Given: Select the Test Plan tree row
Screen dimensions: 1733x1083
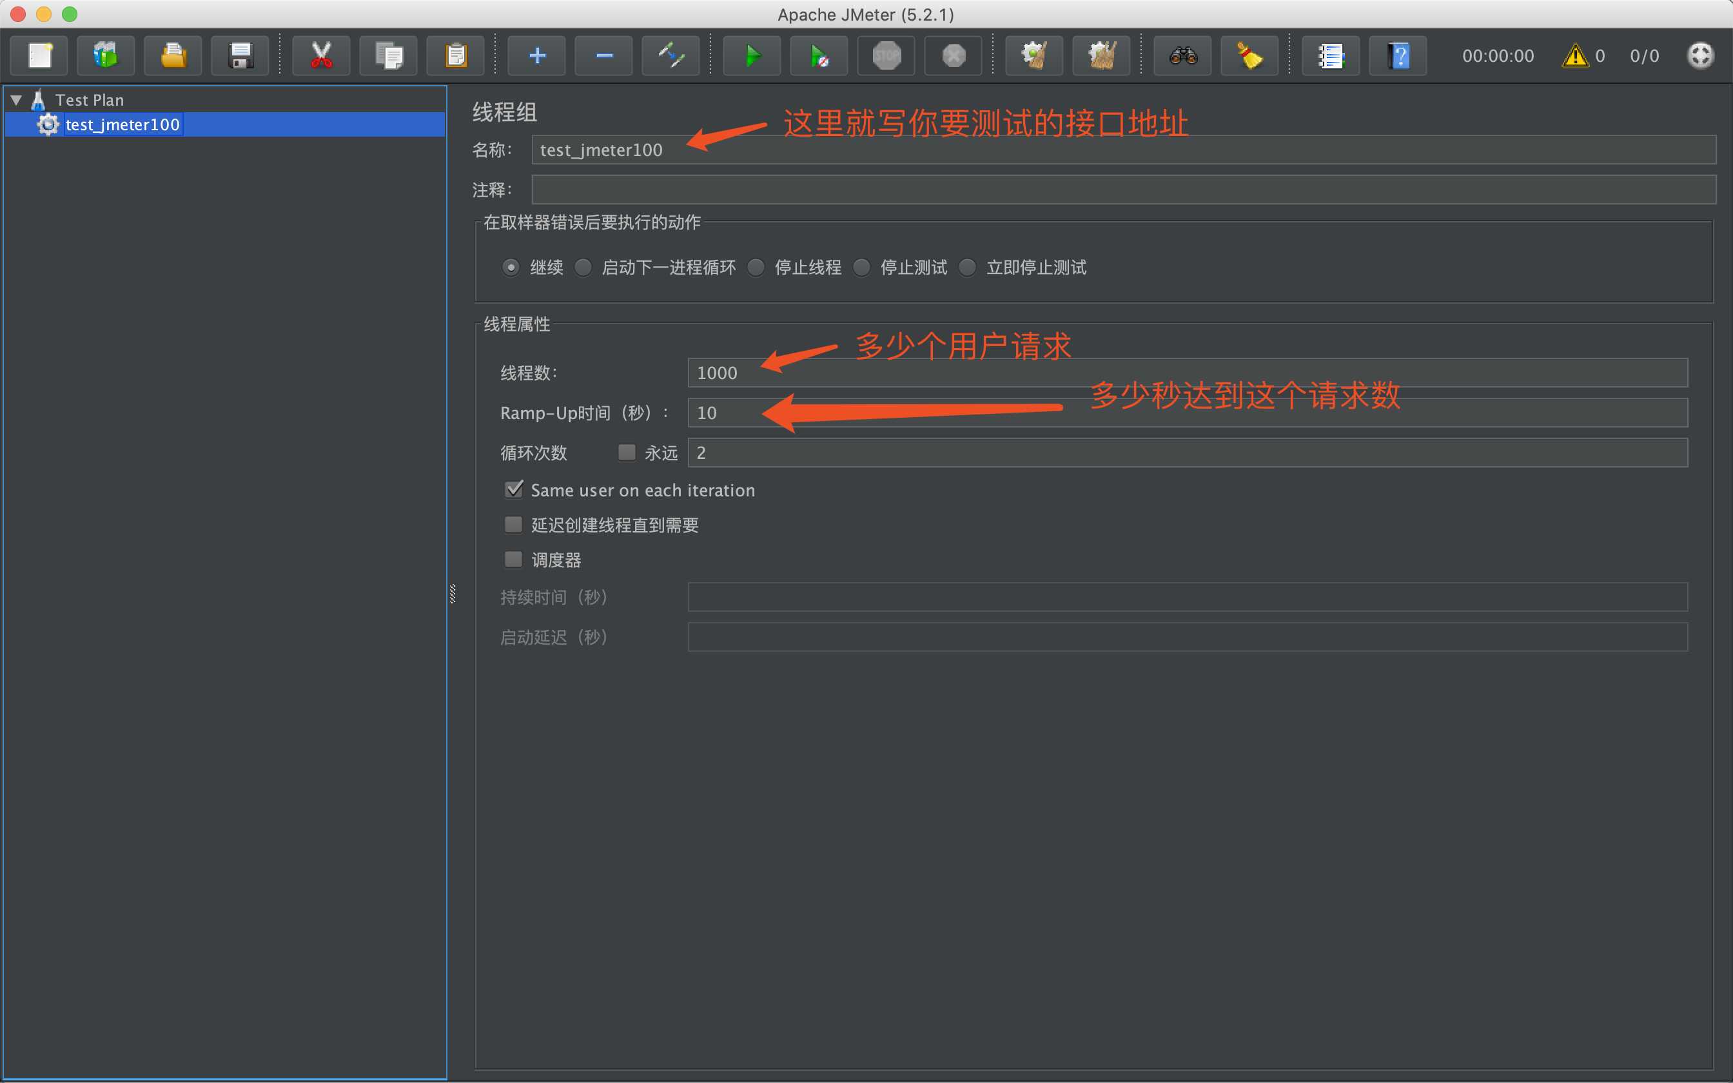Looking at the screenshot, I should pos(225,99).
